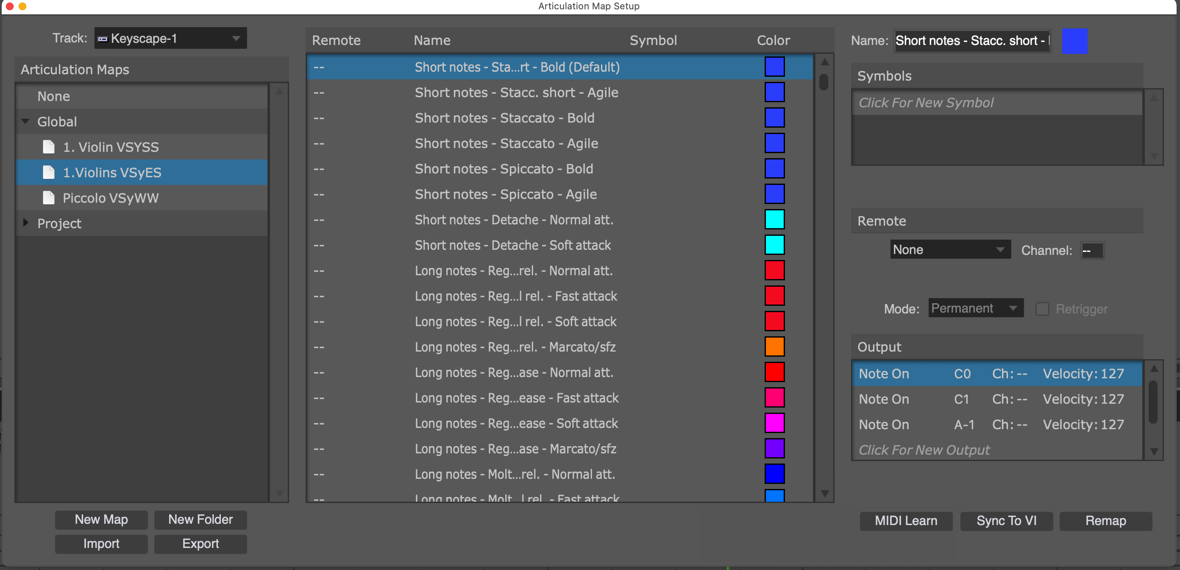Select the Piccolo VSyWW map
The height and width of the screenshot is (570, 1180).
pyautogui.click(x=142, y=198)
